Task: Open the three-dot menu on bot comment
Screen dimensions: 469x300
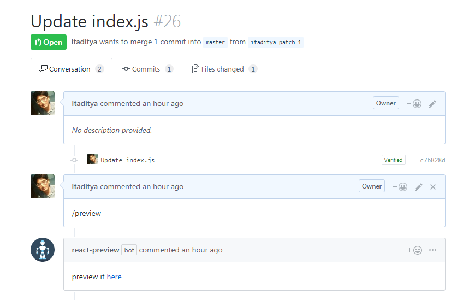Action: [433, 250]
